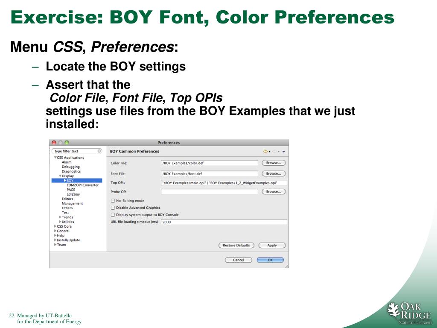
Task: Click the forward navigation arrow icon in Preferences
Action: point(274,152)
